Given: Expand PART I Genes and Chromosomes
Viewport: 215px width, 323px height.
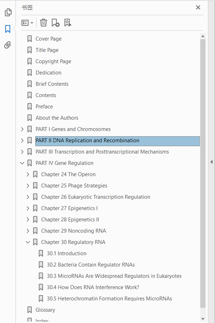Looking at the screenshot, I should coord(23,129).
